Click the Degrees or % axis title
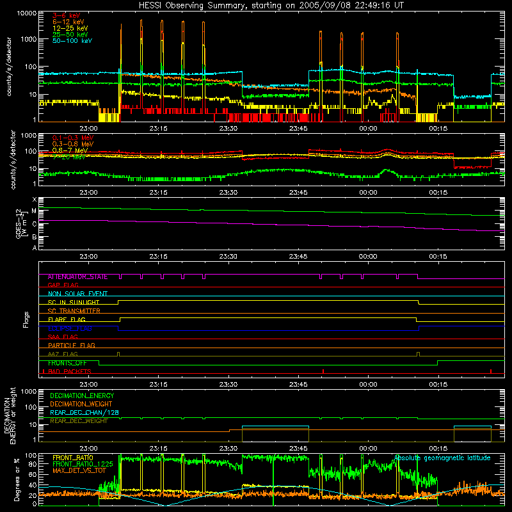Screen dimensions: 512x512 point(17,479)
